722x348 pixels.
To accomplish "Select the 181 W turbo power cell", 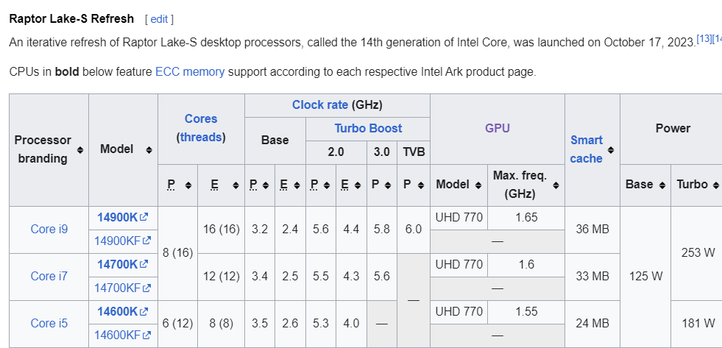I will pyautogui.click(x=698, y=324).
